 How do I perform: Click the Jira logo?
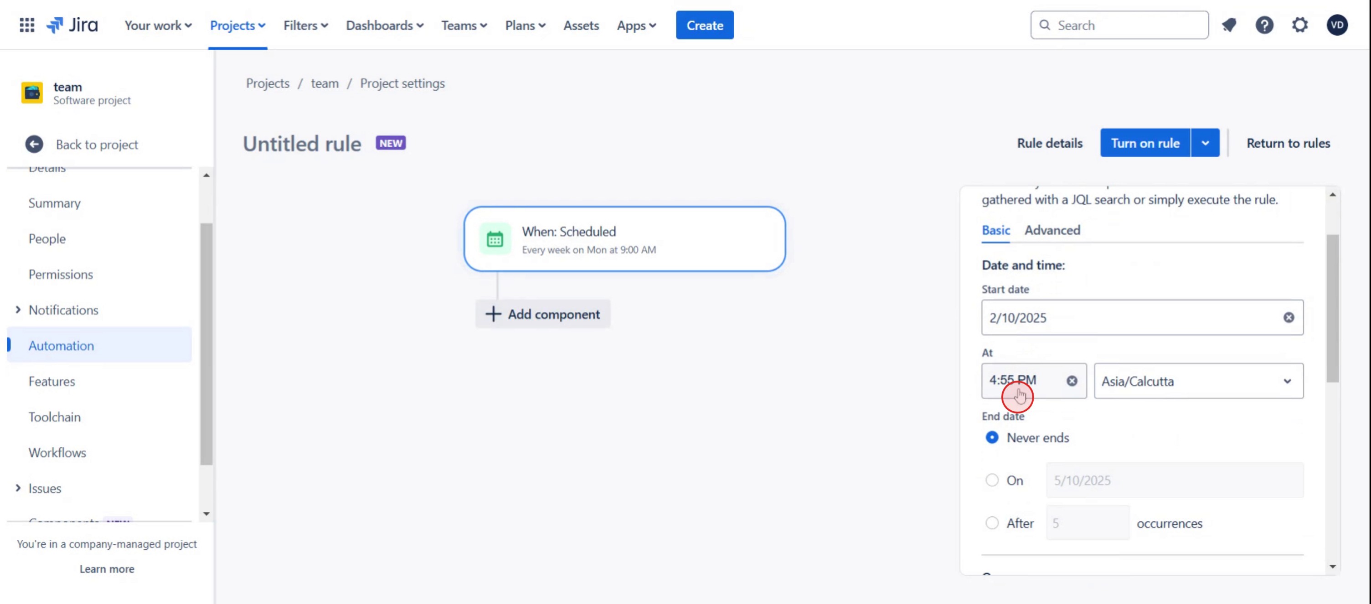(x=72, y=25)
